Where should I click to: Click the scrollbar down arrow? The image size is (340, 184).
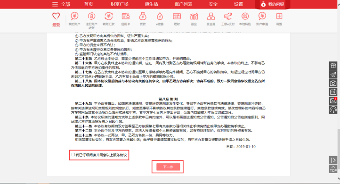click(339, 178)
